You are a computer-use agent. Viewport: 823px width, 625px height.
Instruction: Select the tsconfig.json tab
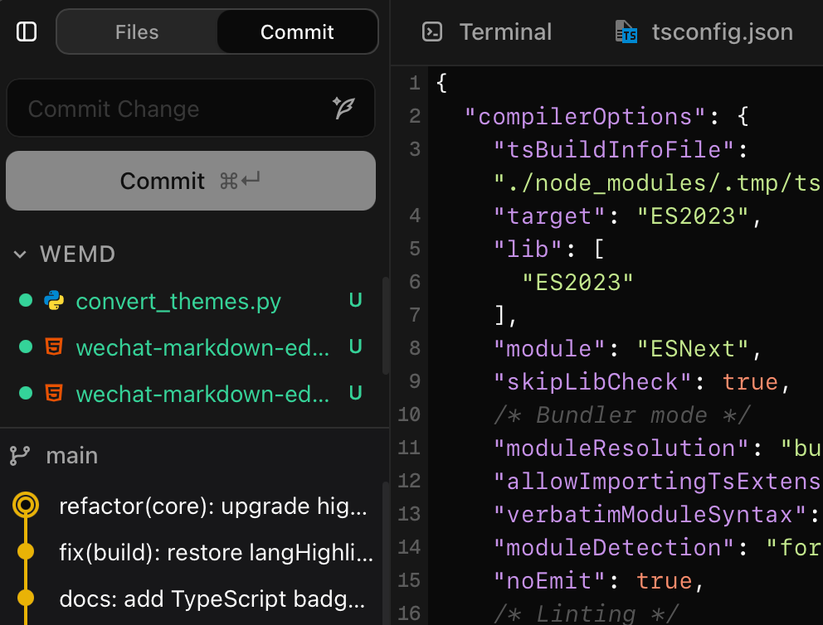722,31
